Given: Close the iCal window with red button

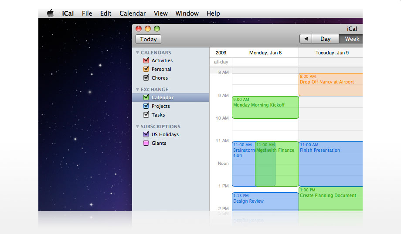Looking at the screenshot, I should pyautogui.click(x=139, y=29).
